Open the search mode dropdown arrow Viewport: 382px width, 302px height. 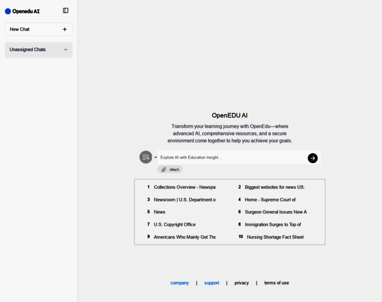155,158
